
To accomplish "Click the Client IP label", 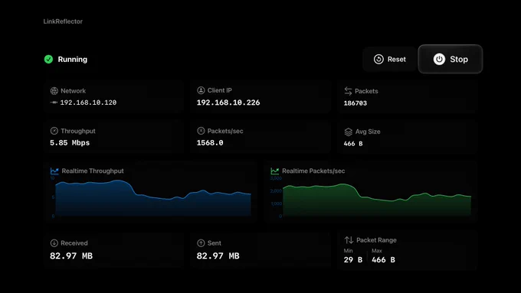I will pos(220,90).
